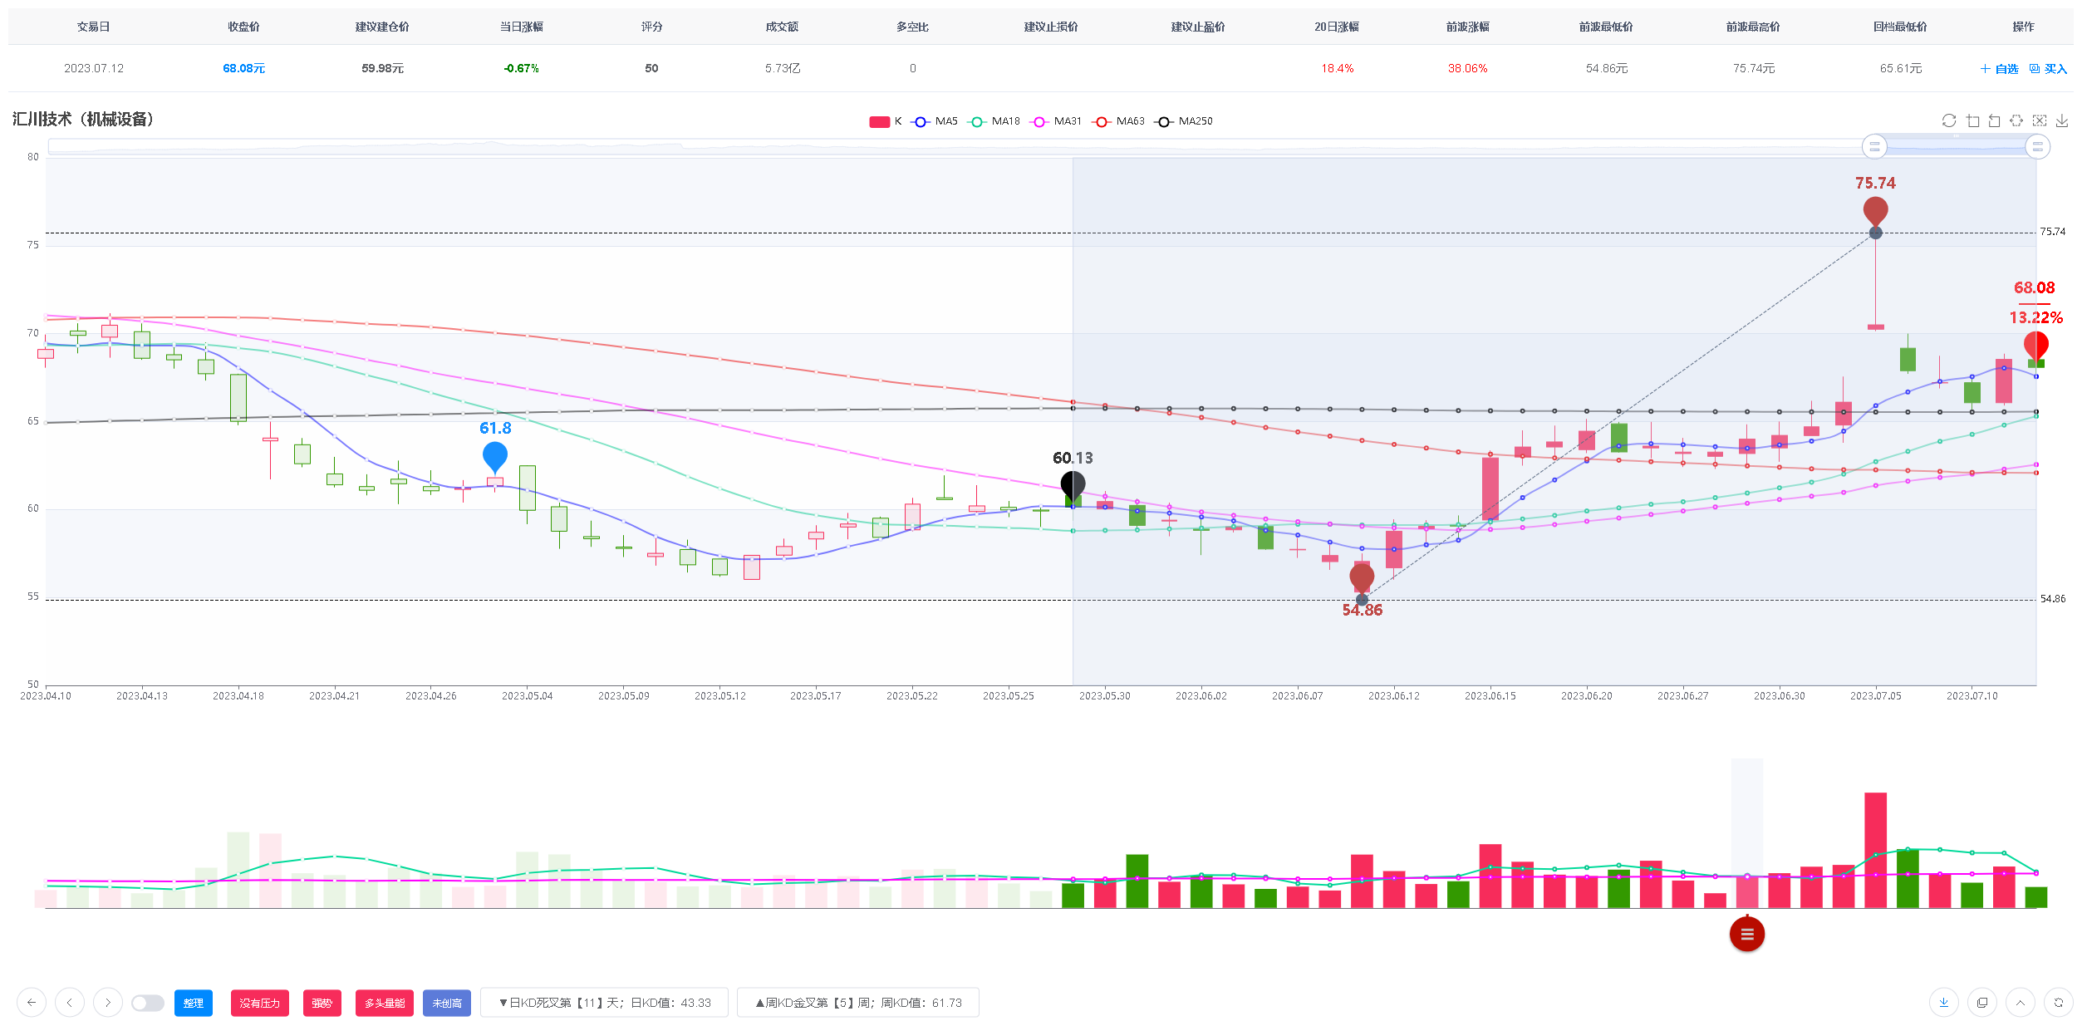Click the red round menu button below volume chart

click(x=1747, y=935)
